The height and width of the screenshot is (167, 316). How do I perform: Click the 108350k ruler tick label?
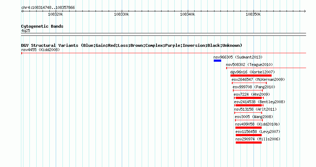click(253, 14)
